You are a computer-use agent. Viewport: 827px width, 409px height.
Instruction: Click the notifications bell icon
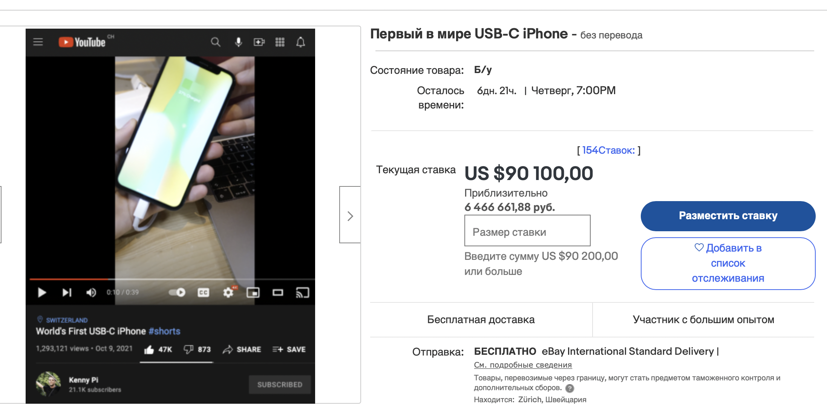[300, 42]
